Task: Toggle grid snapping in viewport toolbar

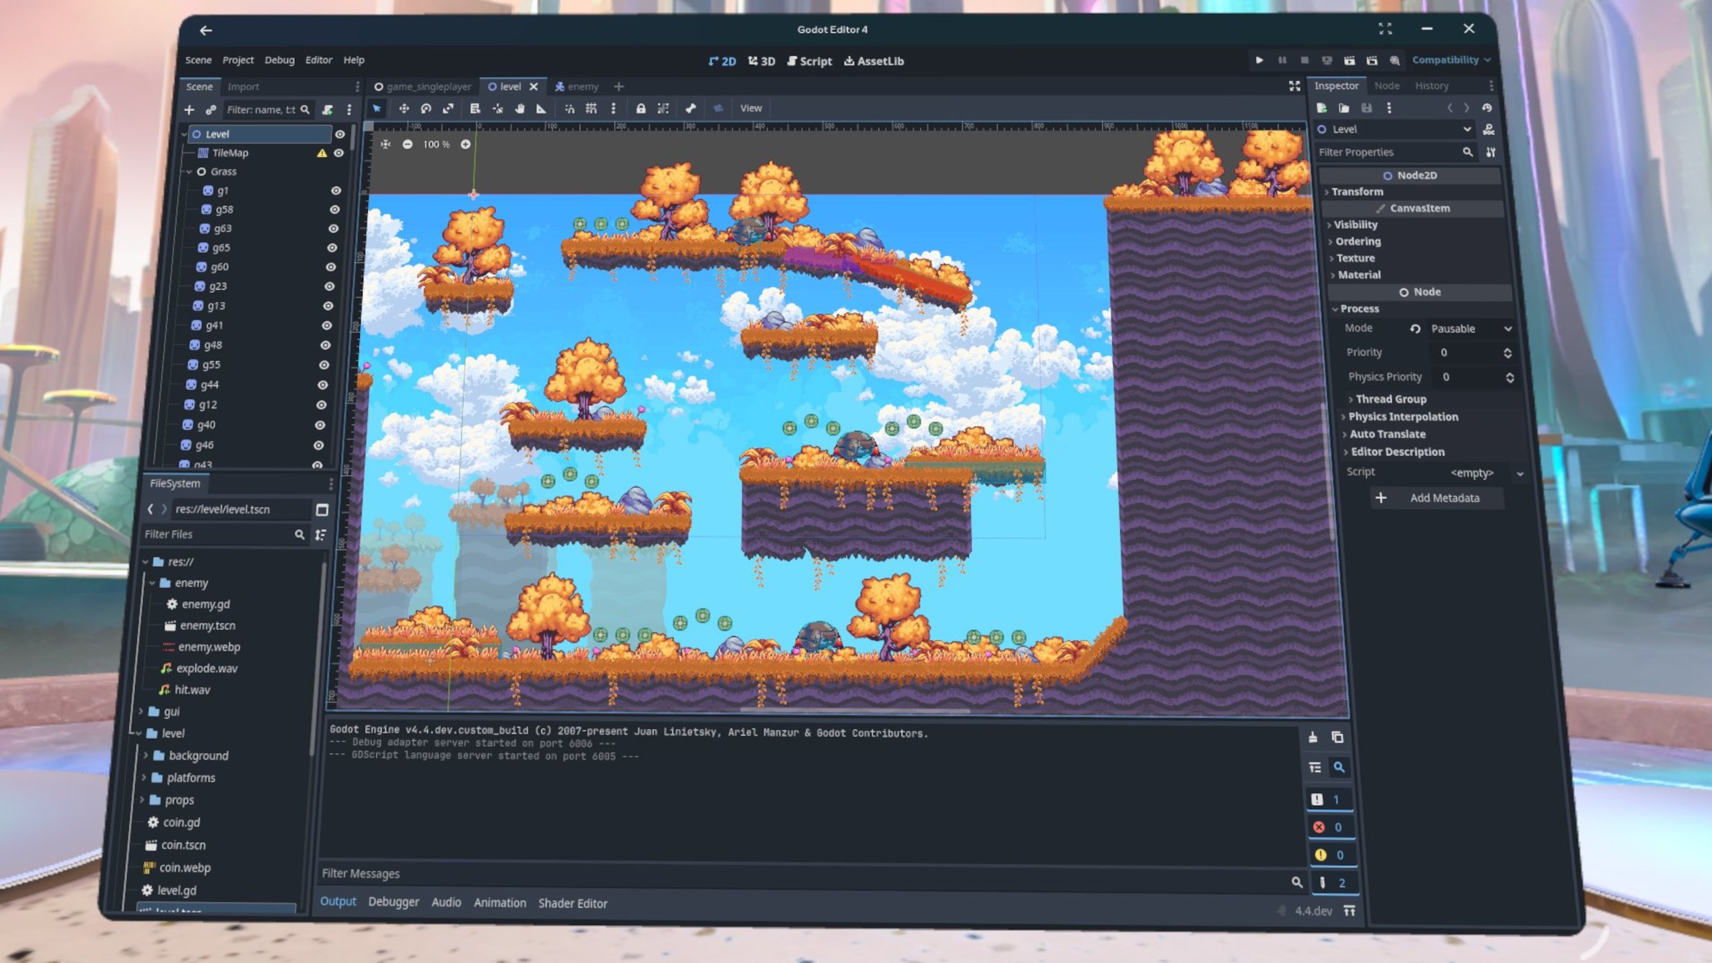Action: 591,108
